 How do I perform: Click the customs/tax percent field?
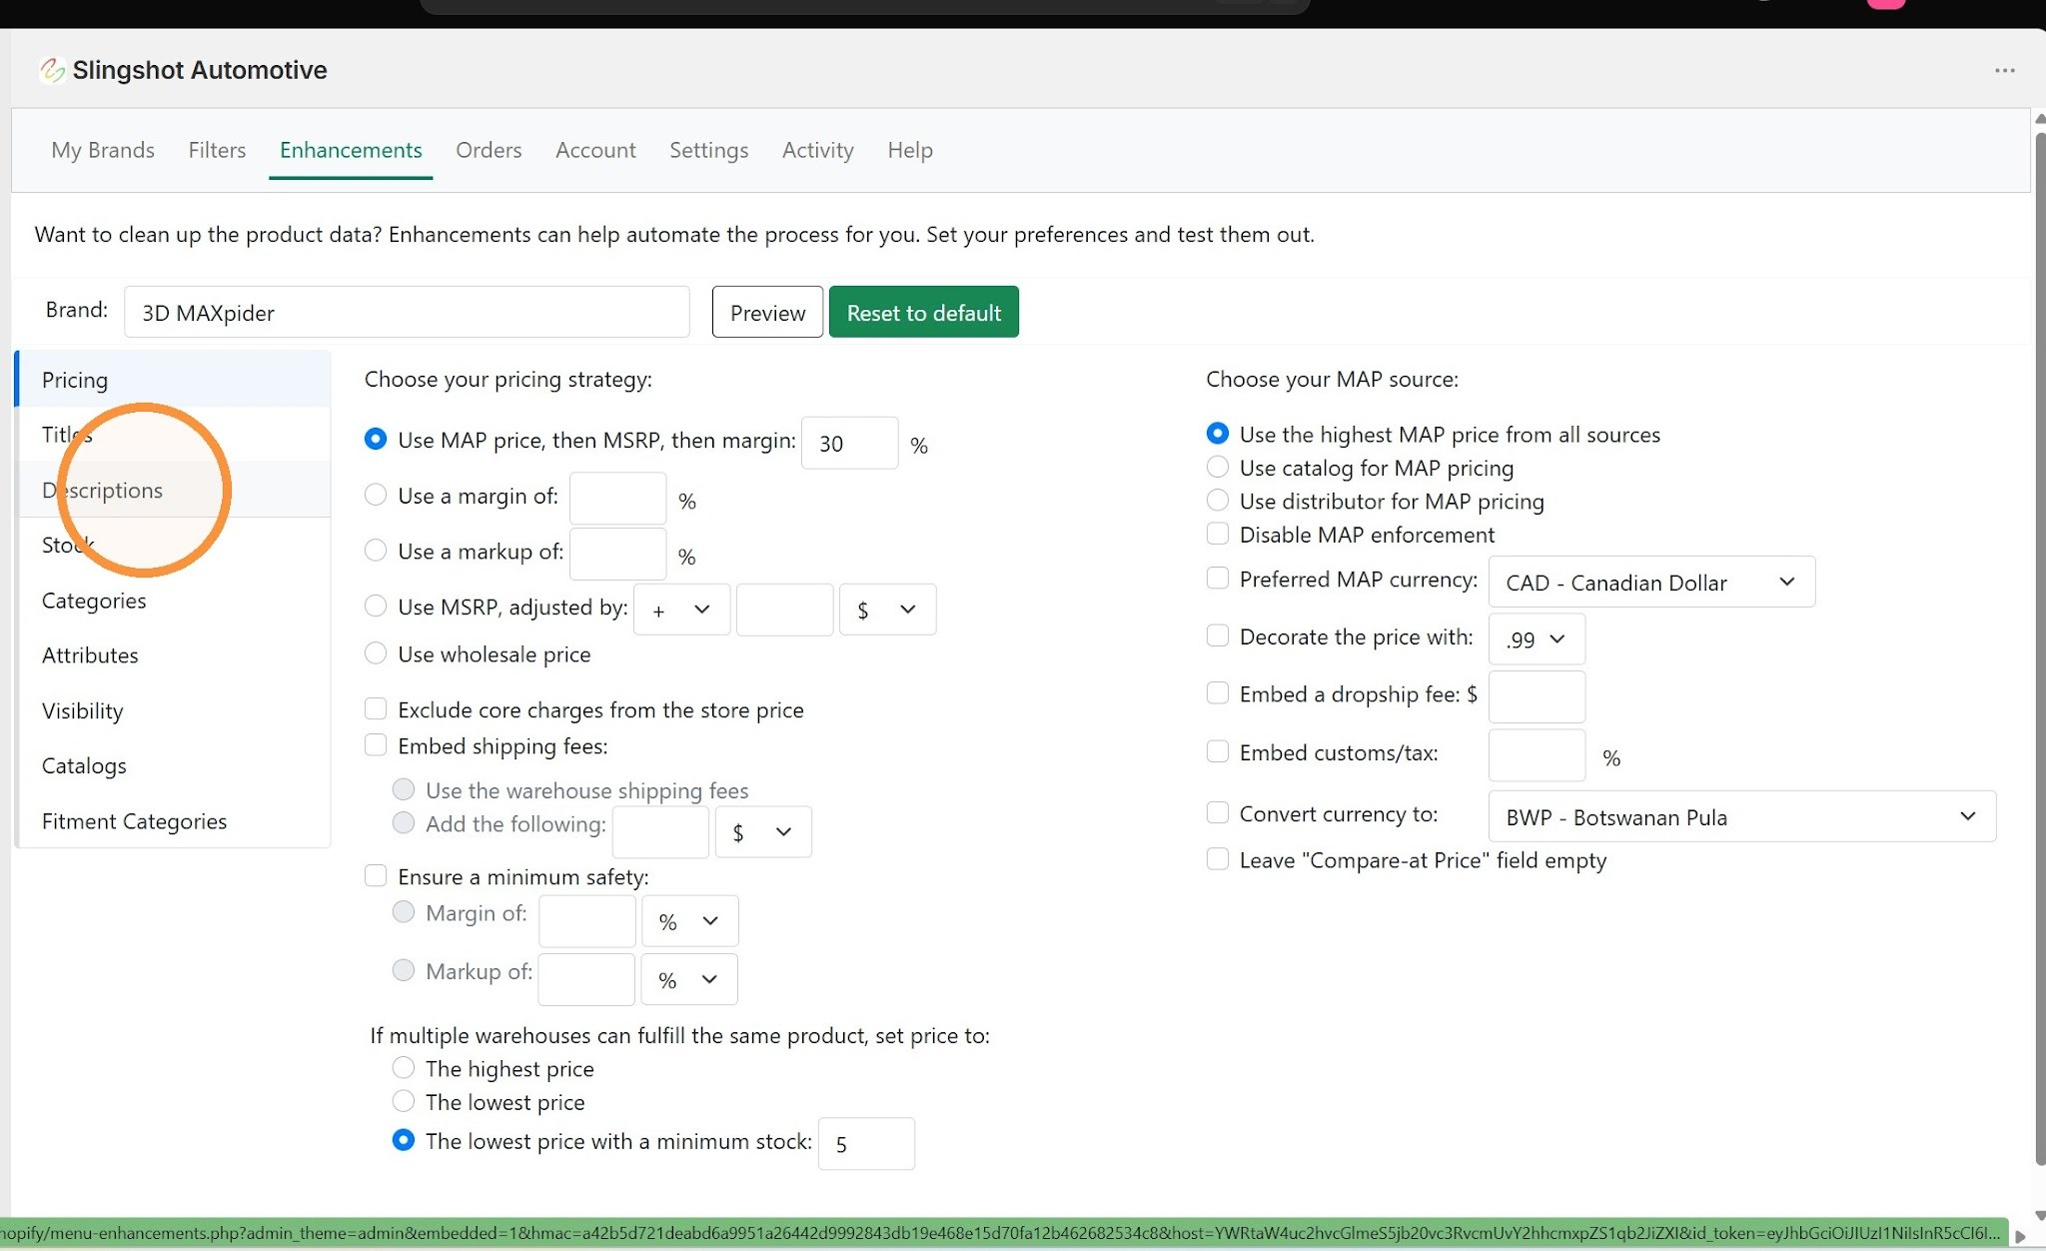pos(1536,755)
